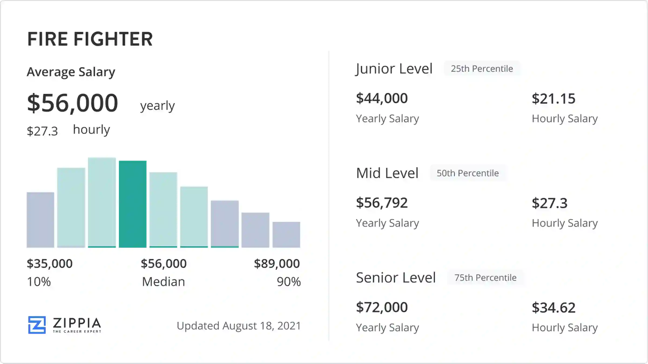Click the first leftmost histogram bar
Image resolution: width=648 pixels, height=364 pixels.
(x=40, y=220)
